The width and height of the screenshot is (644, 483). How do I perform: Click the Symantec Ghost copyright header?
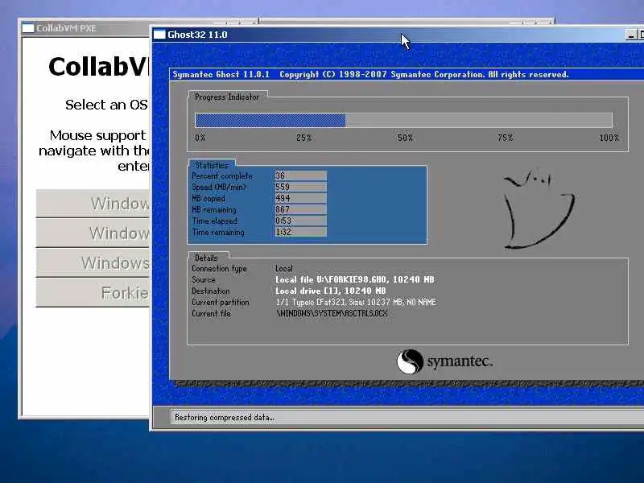pos(370,74)
